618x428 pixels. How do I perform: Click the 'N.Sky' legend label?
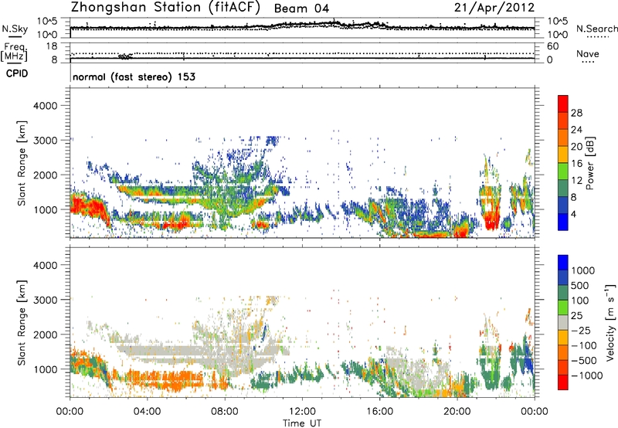click(15, 29)
